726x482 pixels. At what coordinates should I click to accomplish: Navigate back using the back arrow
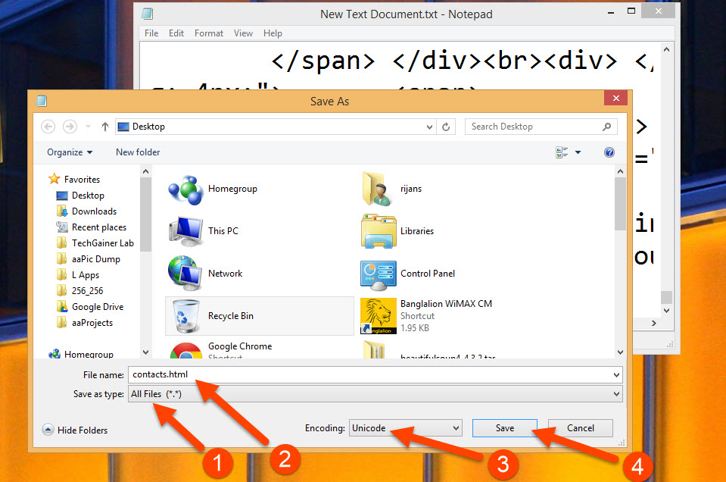[48, 127]
